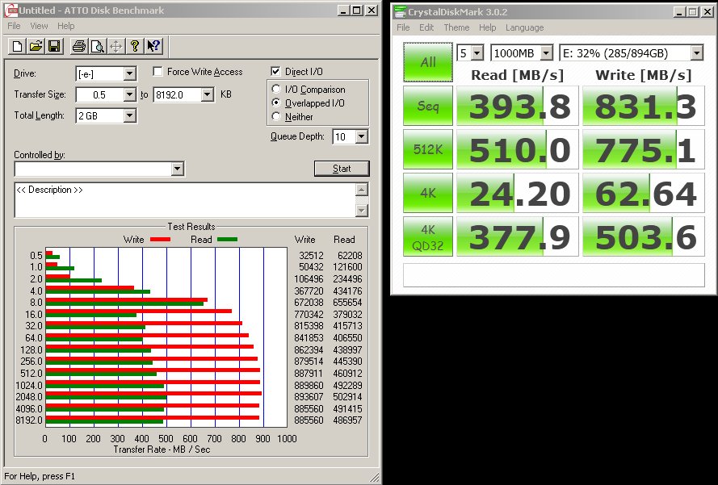Click the Read [MB/s] column header
Viewport: 718px width, 485px height.
coord(518,74)
